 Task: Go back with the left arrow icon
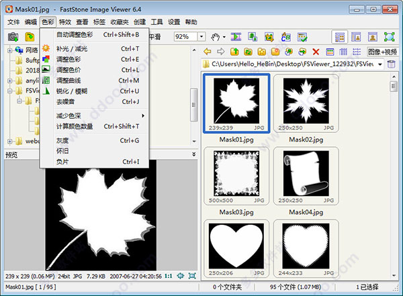tap(207, 52)
